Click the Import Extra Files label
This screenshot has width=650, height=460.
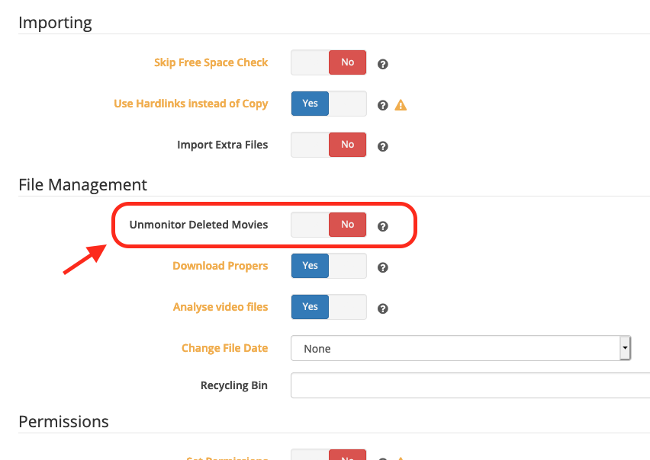point(222,145)
